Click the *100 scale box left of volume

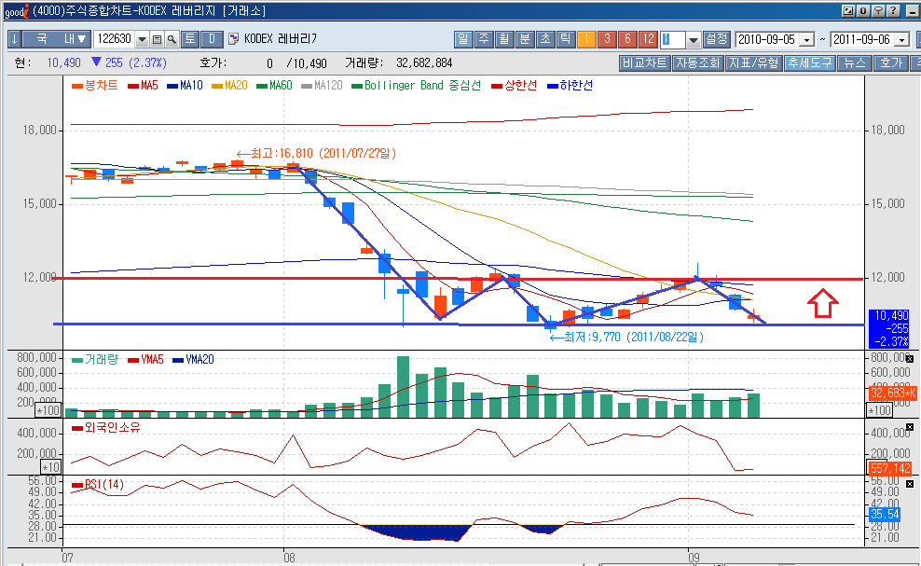coord(48,410)
